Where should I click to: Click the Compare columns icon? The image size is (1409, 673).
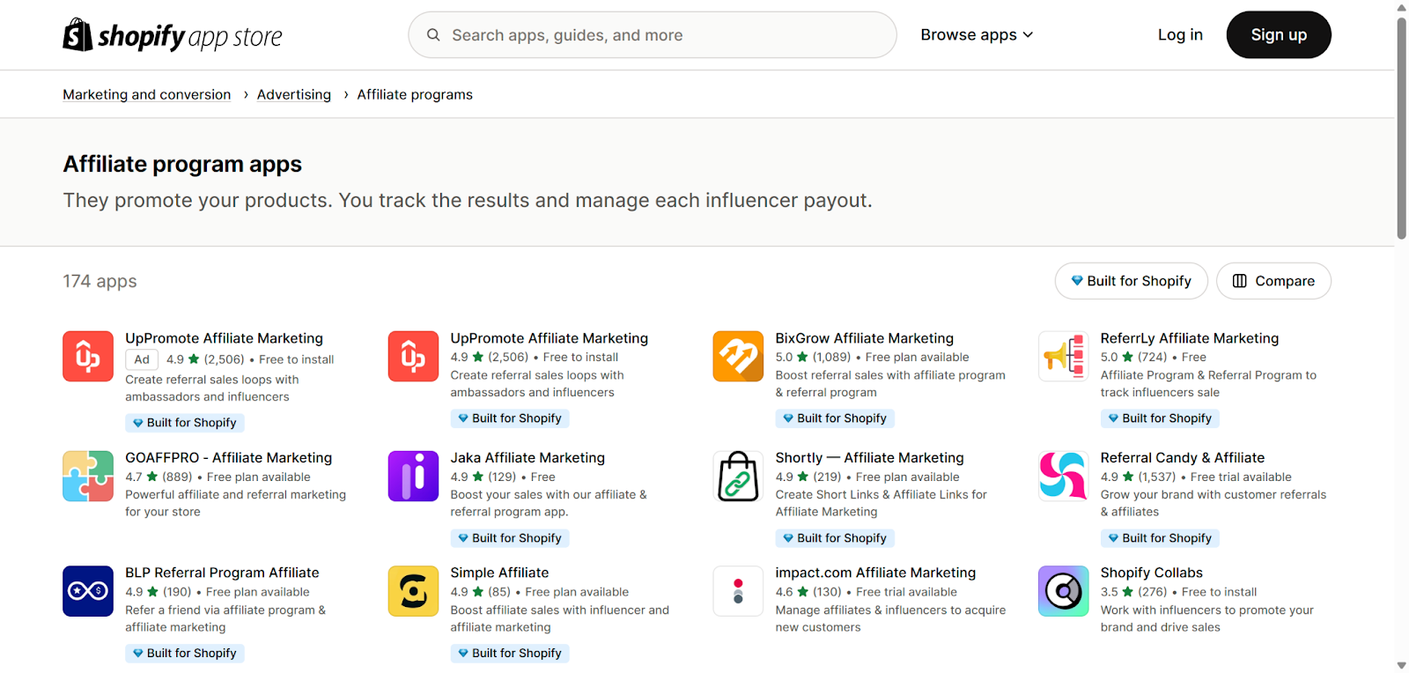pyautogui.click(x=1239, y=281)
